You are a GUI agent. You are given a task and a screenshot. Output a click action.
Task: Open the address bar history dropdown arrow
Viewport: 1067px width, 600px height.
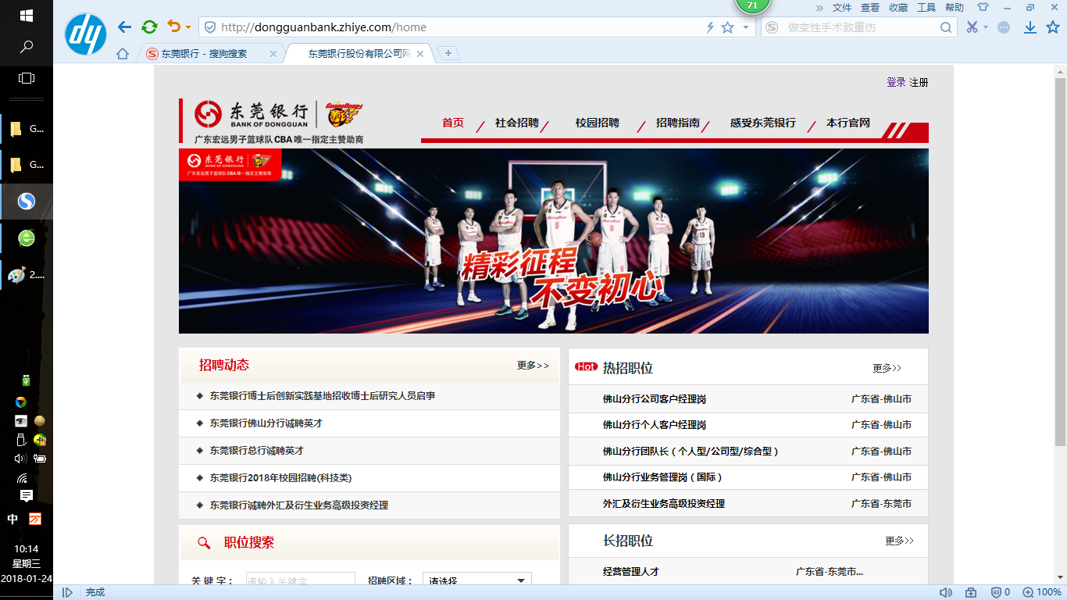(x=746, y=27)
